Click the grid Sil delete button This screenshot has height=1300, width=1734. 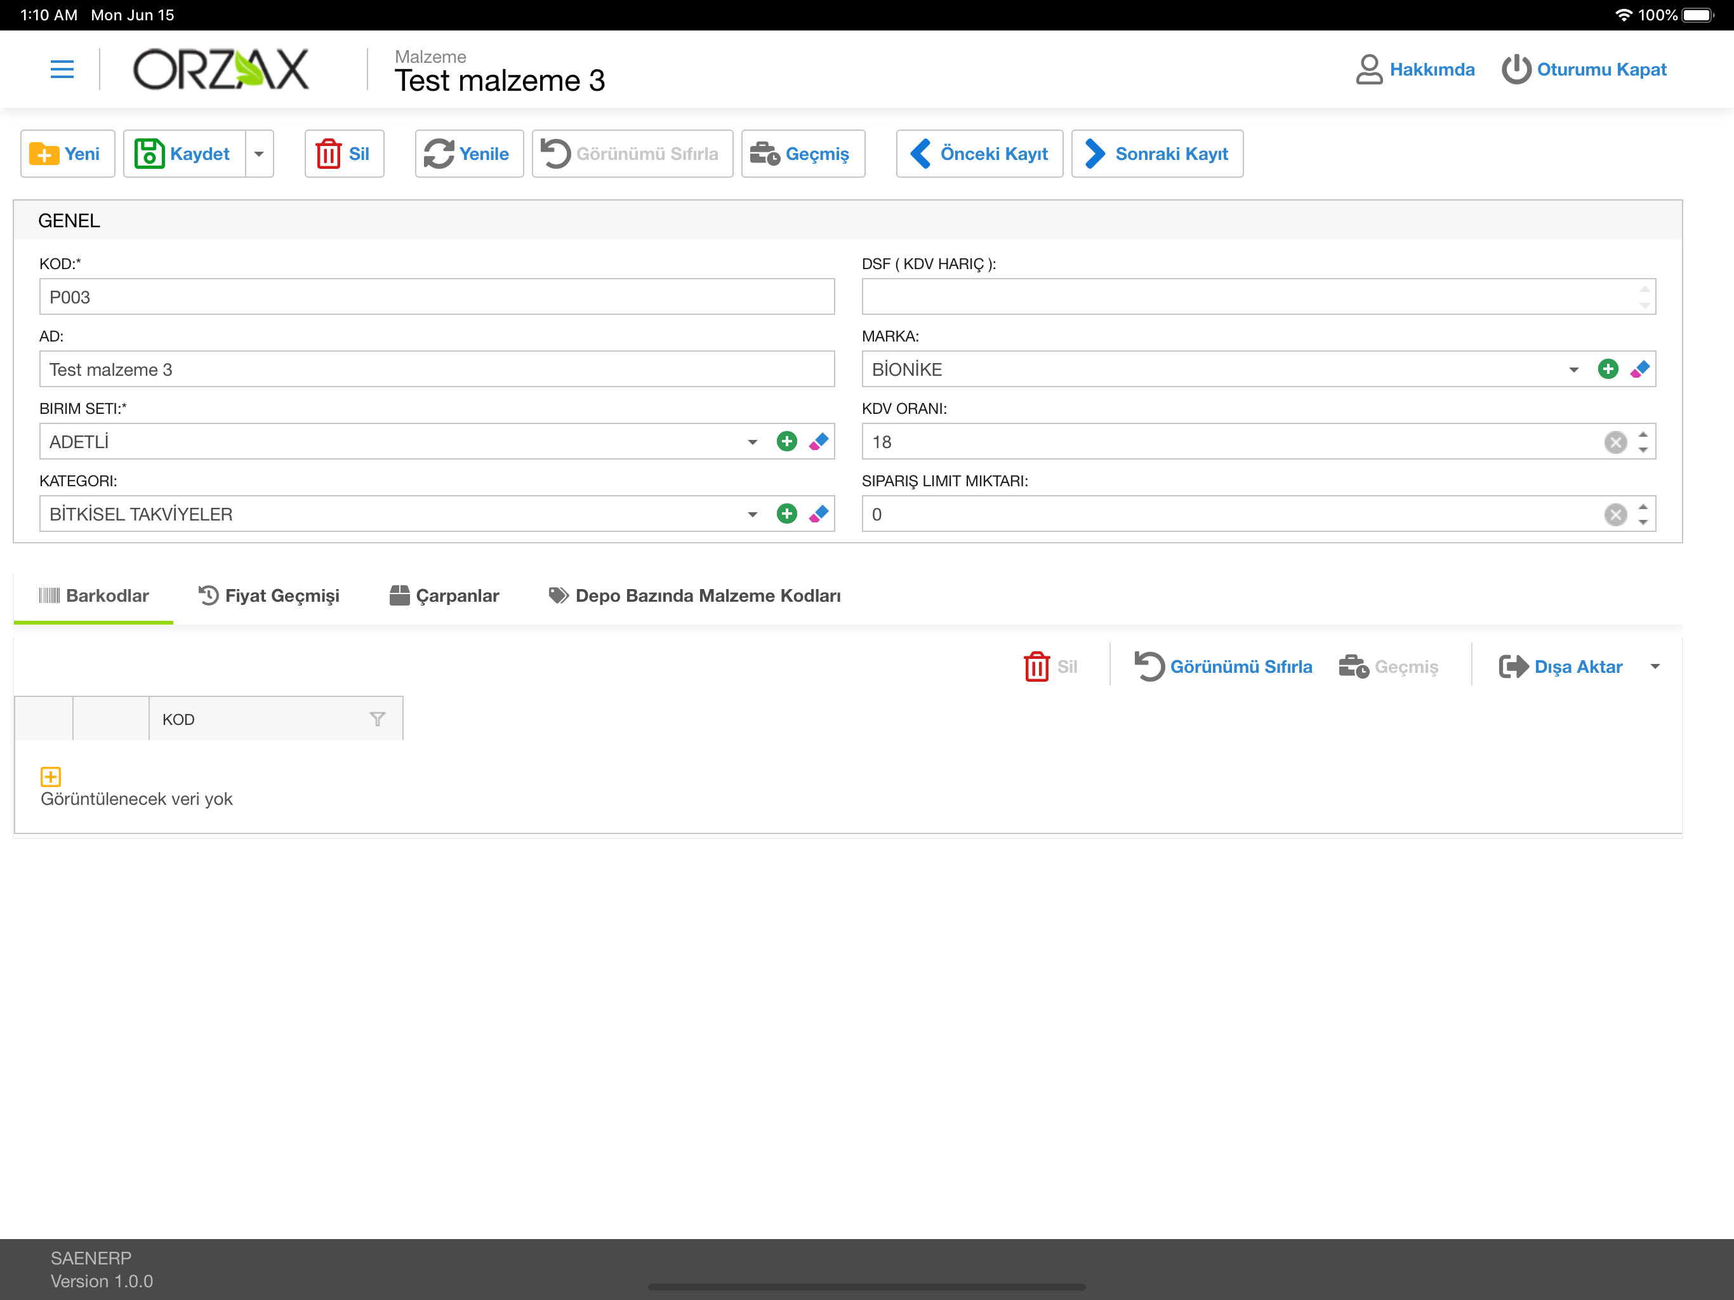[x=1050, y=667]
